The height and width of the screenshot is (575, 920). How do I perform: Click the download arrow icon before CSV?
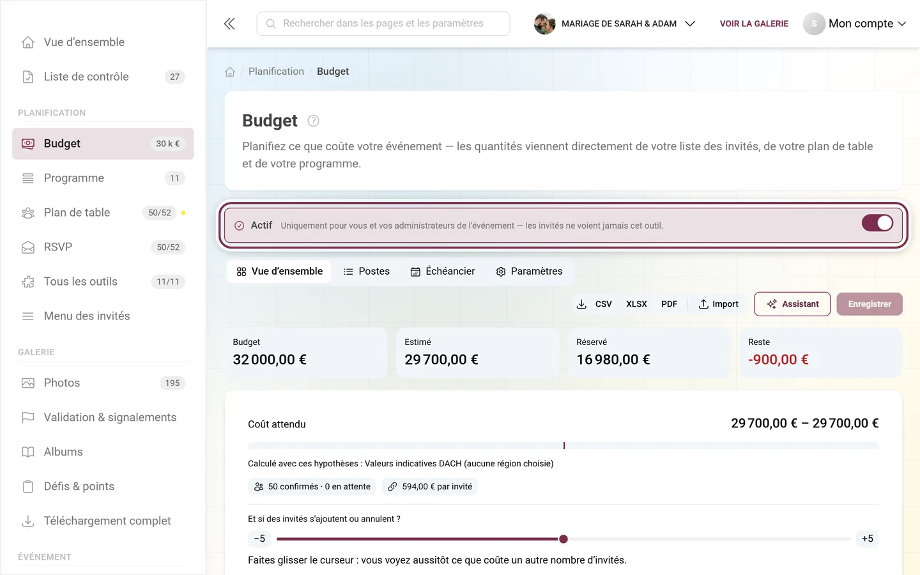[x=581, y=304]
